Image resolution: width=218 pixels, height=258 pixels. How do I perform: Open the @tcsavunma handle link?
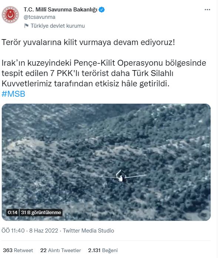click(40, 17)
